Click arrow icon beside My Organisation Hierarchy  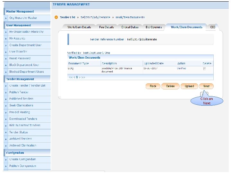6,32
